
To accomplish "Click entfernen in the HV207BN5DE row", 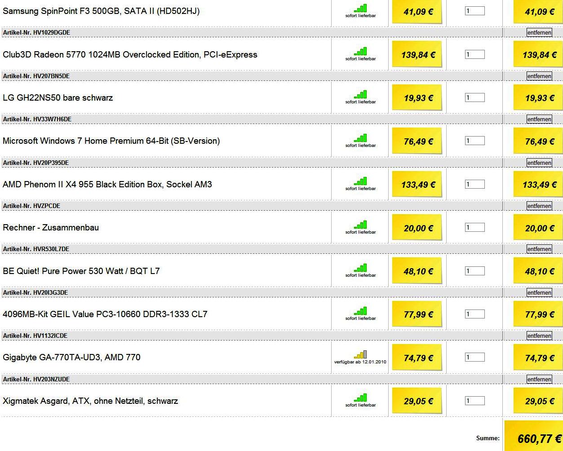I will point(539,76).
